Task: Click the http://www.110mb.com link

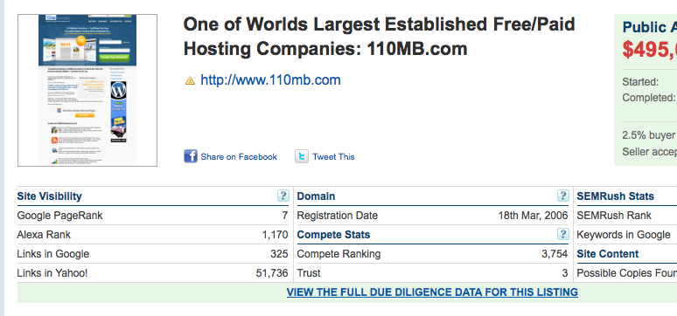Action: pyautogui.click(x=270, y=79)
